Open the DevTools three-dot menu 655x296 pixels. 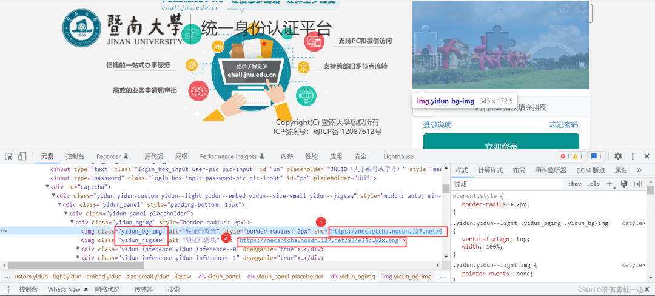coord(633,156)
